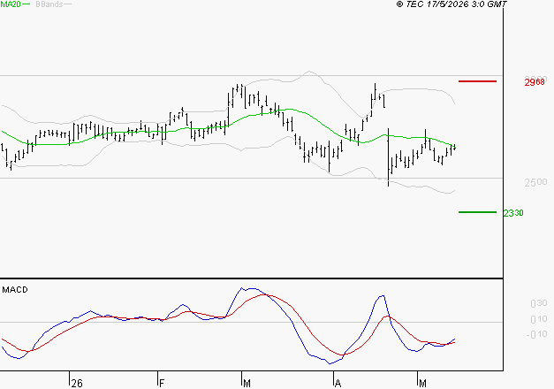Click the last M month marker after A
Image resolution: width=554 pixels, height=389 pixels.
click(x=422, y=384)
